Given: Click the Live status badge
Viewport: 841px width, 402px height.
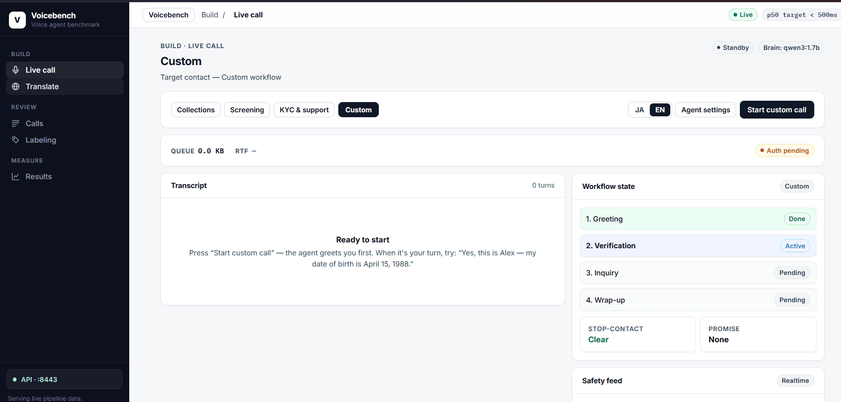Looking at the screenshot, I should coord(743,15).
